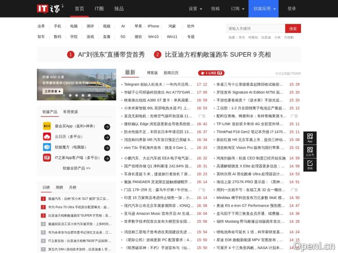Screen dimensions: 338x253
Task: Open 奥迪 RS e-tron GT Performance article
Action: click(x=251, y=206)
